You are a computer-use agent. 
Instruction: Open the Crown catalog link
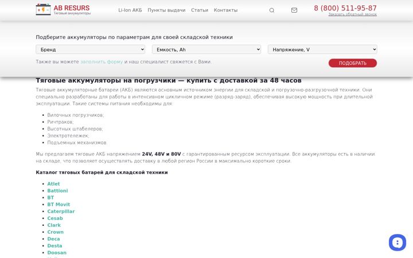(x=56, y=232)
